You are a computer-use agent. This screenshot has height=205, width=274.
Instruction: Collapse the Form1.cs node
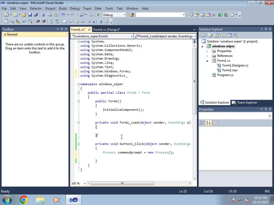pyautogui.click(x=207, y=61)
